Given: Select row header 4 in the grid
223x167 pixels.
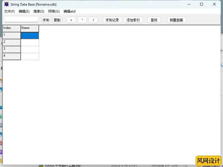Looking at the screenshot, I should tap(12, 56).
